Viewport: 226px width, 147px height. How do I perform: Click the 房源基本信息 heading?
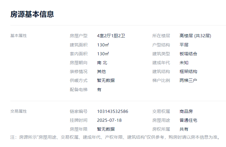(x=32, y=14)
